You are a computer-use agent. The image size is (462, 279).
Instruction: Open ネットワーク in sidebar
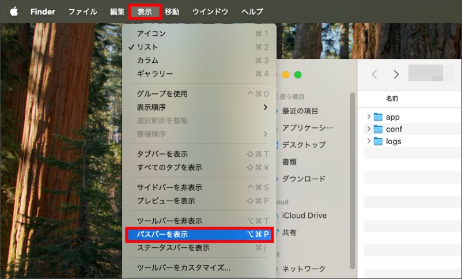(304, 269)
